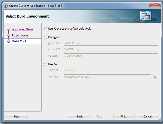Open Help for this wizard
This screenshot has width=163, height=124.
(x=17, y=116)
